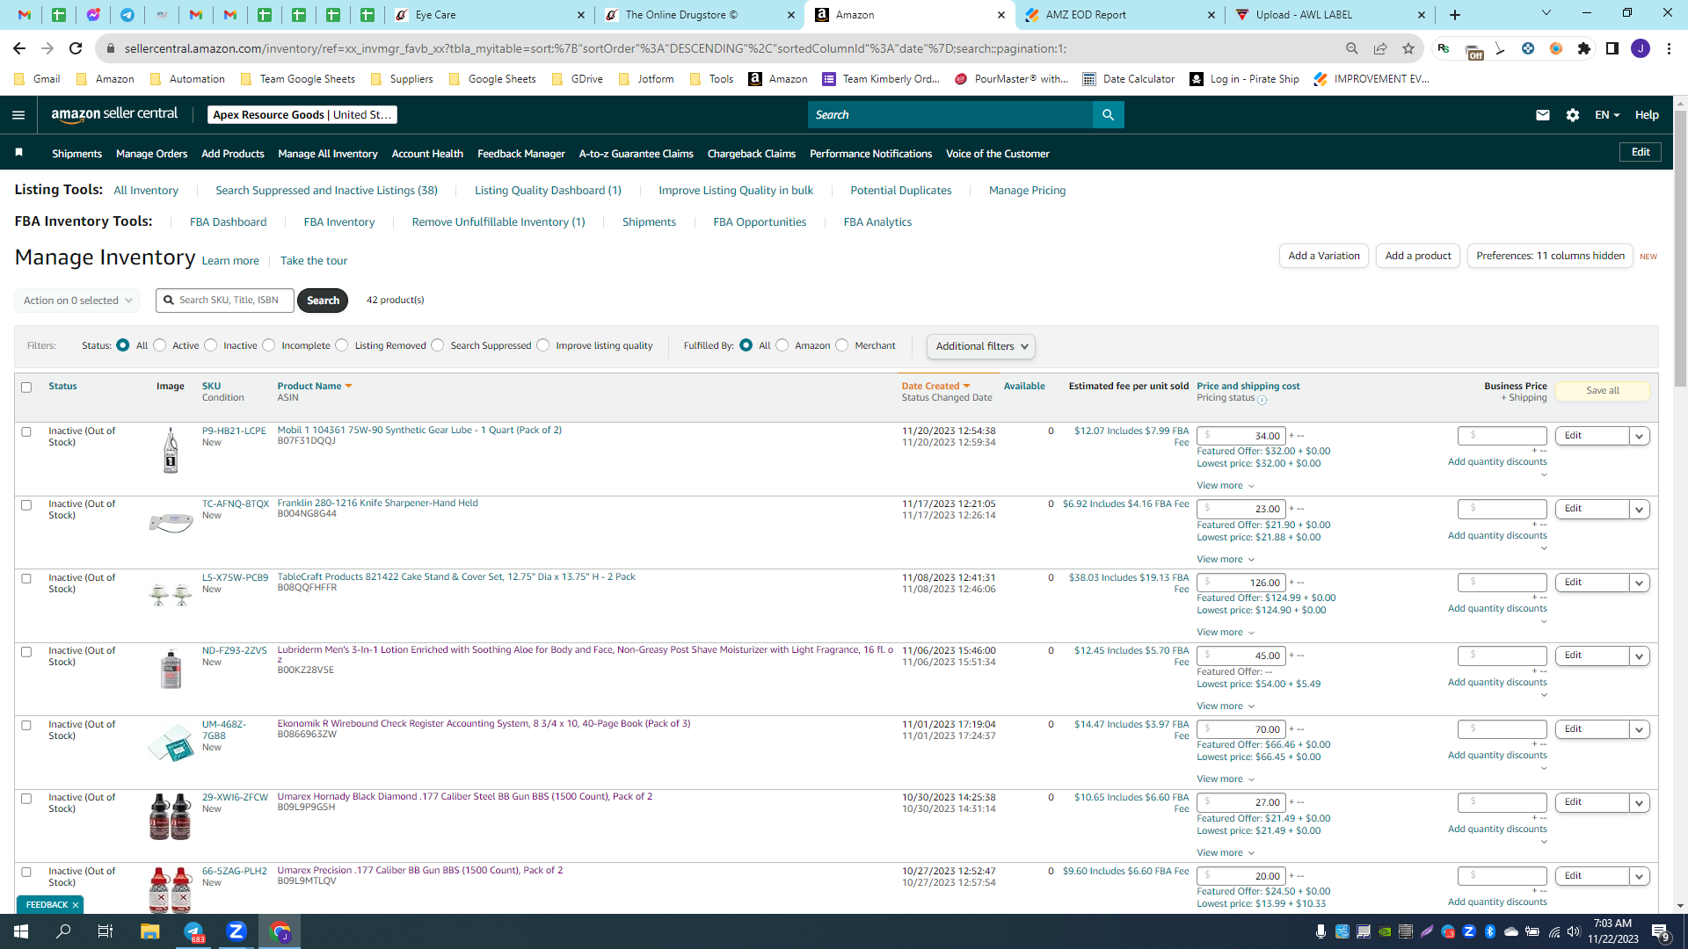Click the magnifier search button in header
Viewport: 1688px width, 949px height.
click(x=1108, y=115)
